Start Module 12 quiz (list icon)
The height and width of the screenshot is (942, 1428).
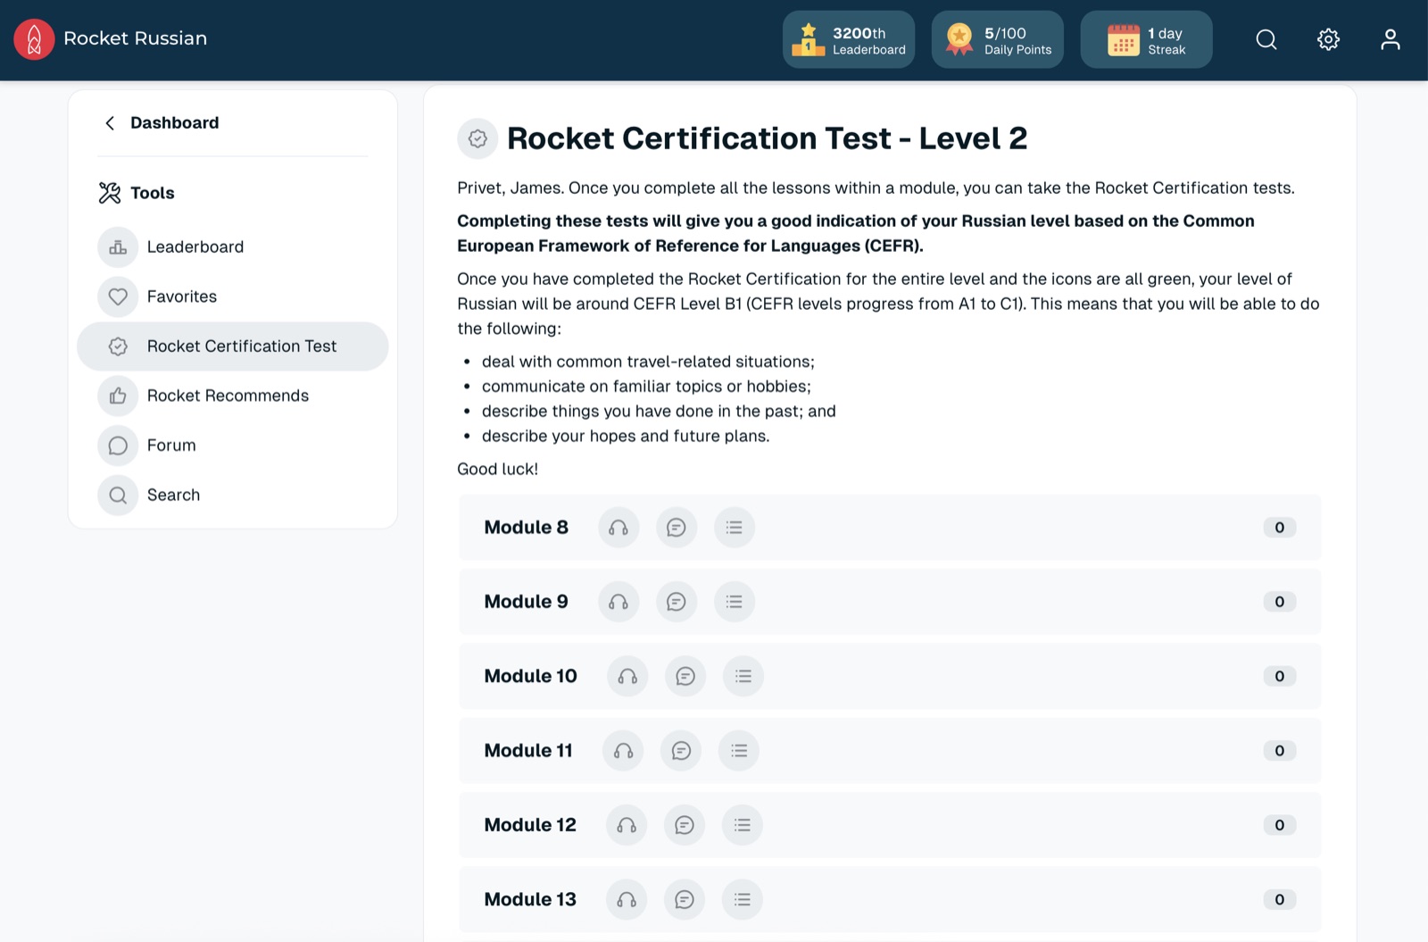coord(743,825)
